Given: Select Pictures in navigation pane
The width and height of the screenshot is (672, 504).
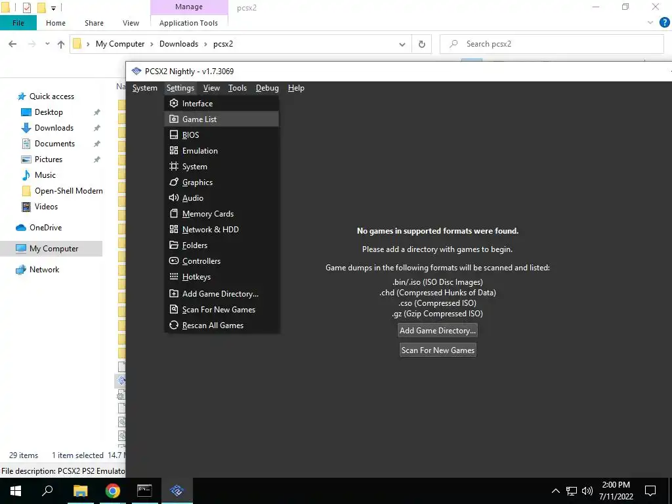Looking at the screenshot, I should [x=49, y=159].
